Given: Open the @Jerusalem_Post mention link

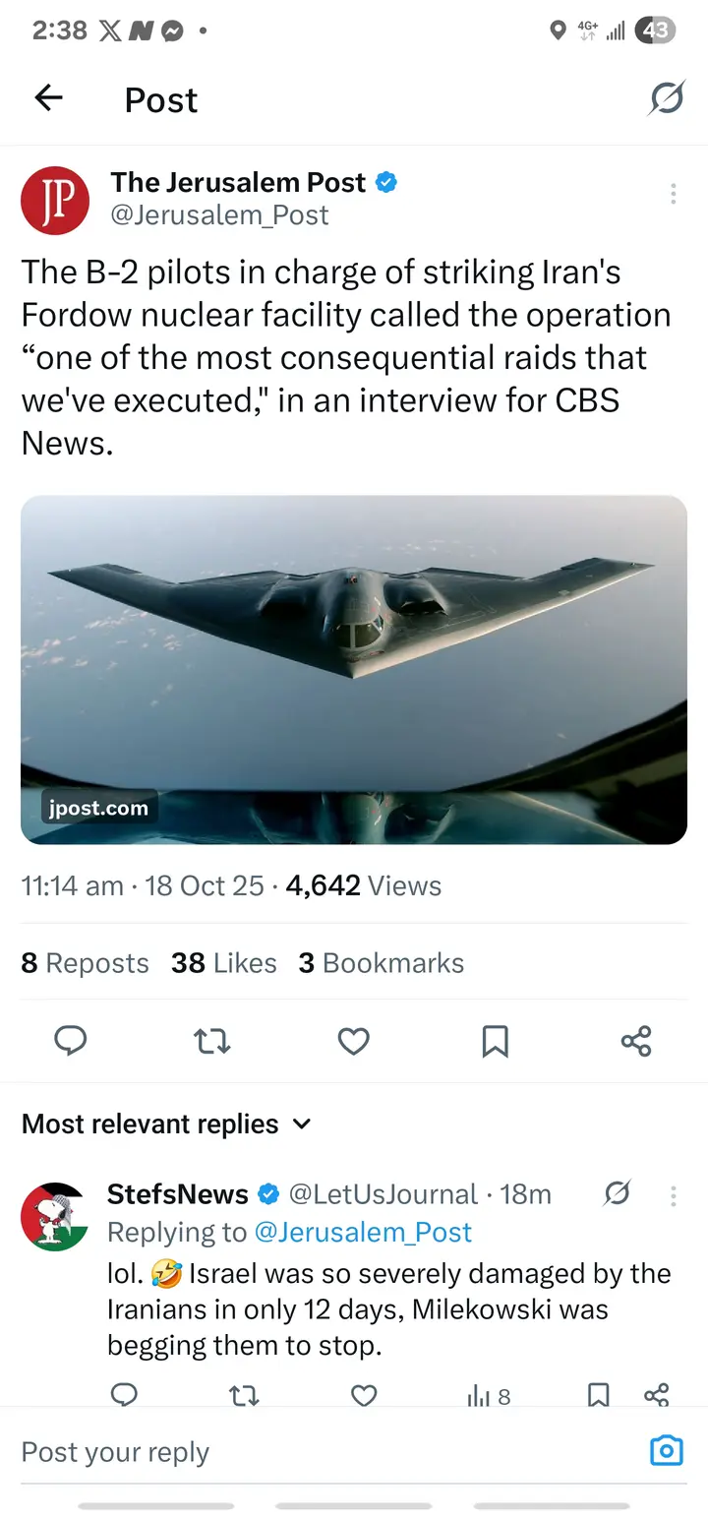Looking at the screenshot, I should pos(363,1232).
